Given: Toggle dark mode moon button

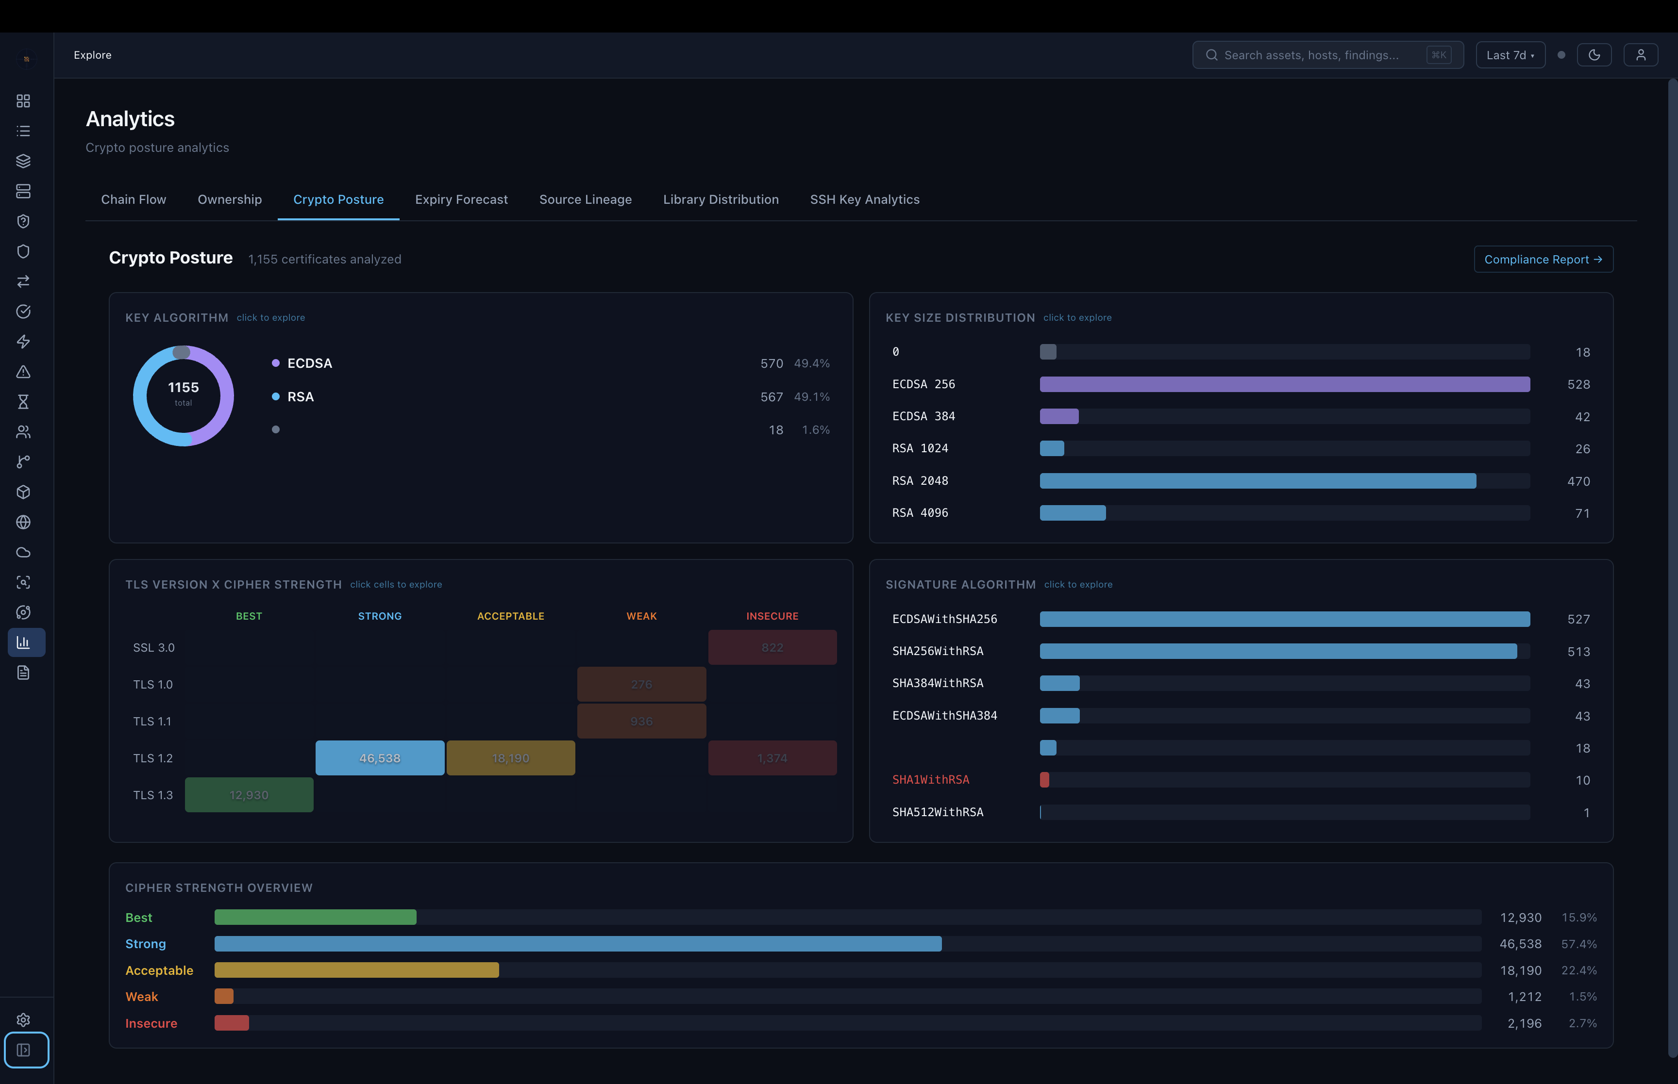Looking at the screenshot, I should 1594,55.
